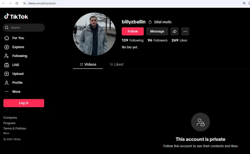The height and width of the screenshot is (154, 250).
Task: Reload the page with browser refresh
Action: point(17,3)
